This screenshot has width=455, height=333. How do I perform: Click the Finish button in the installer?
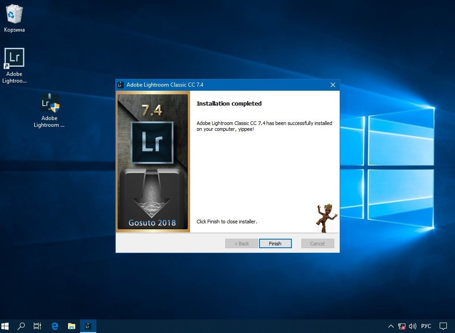pyautogui.click(x=275, y=244)
